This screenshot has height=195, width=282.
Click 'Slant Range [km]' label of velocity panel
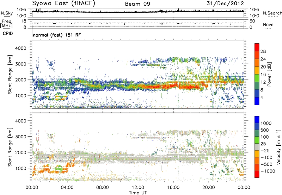coord(10,147)
